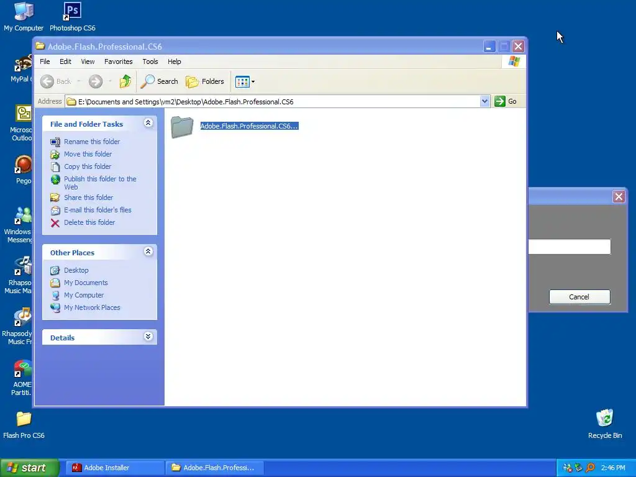Click Share this folder
The width and height of the screenshot is (636, 477).
[88, 198]
